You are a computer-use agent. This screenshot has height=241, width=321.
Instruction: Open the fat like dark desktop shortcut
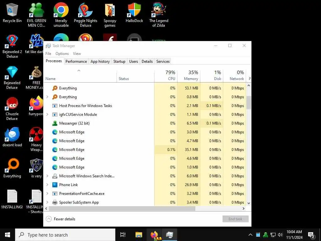point(34,44)
